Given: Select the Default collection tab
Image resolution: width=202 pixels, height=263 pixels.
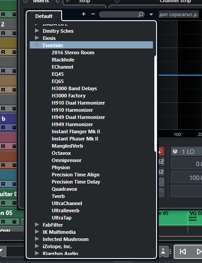Looking at the screenshot, I should coord(44,16).
